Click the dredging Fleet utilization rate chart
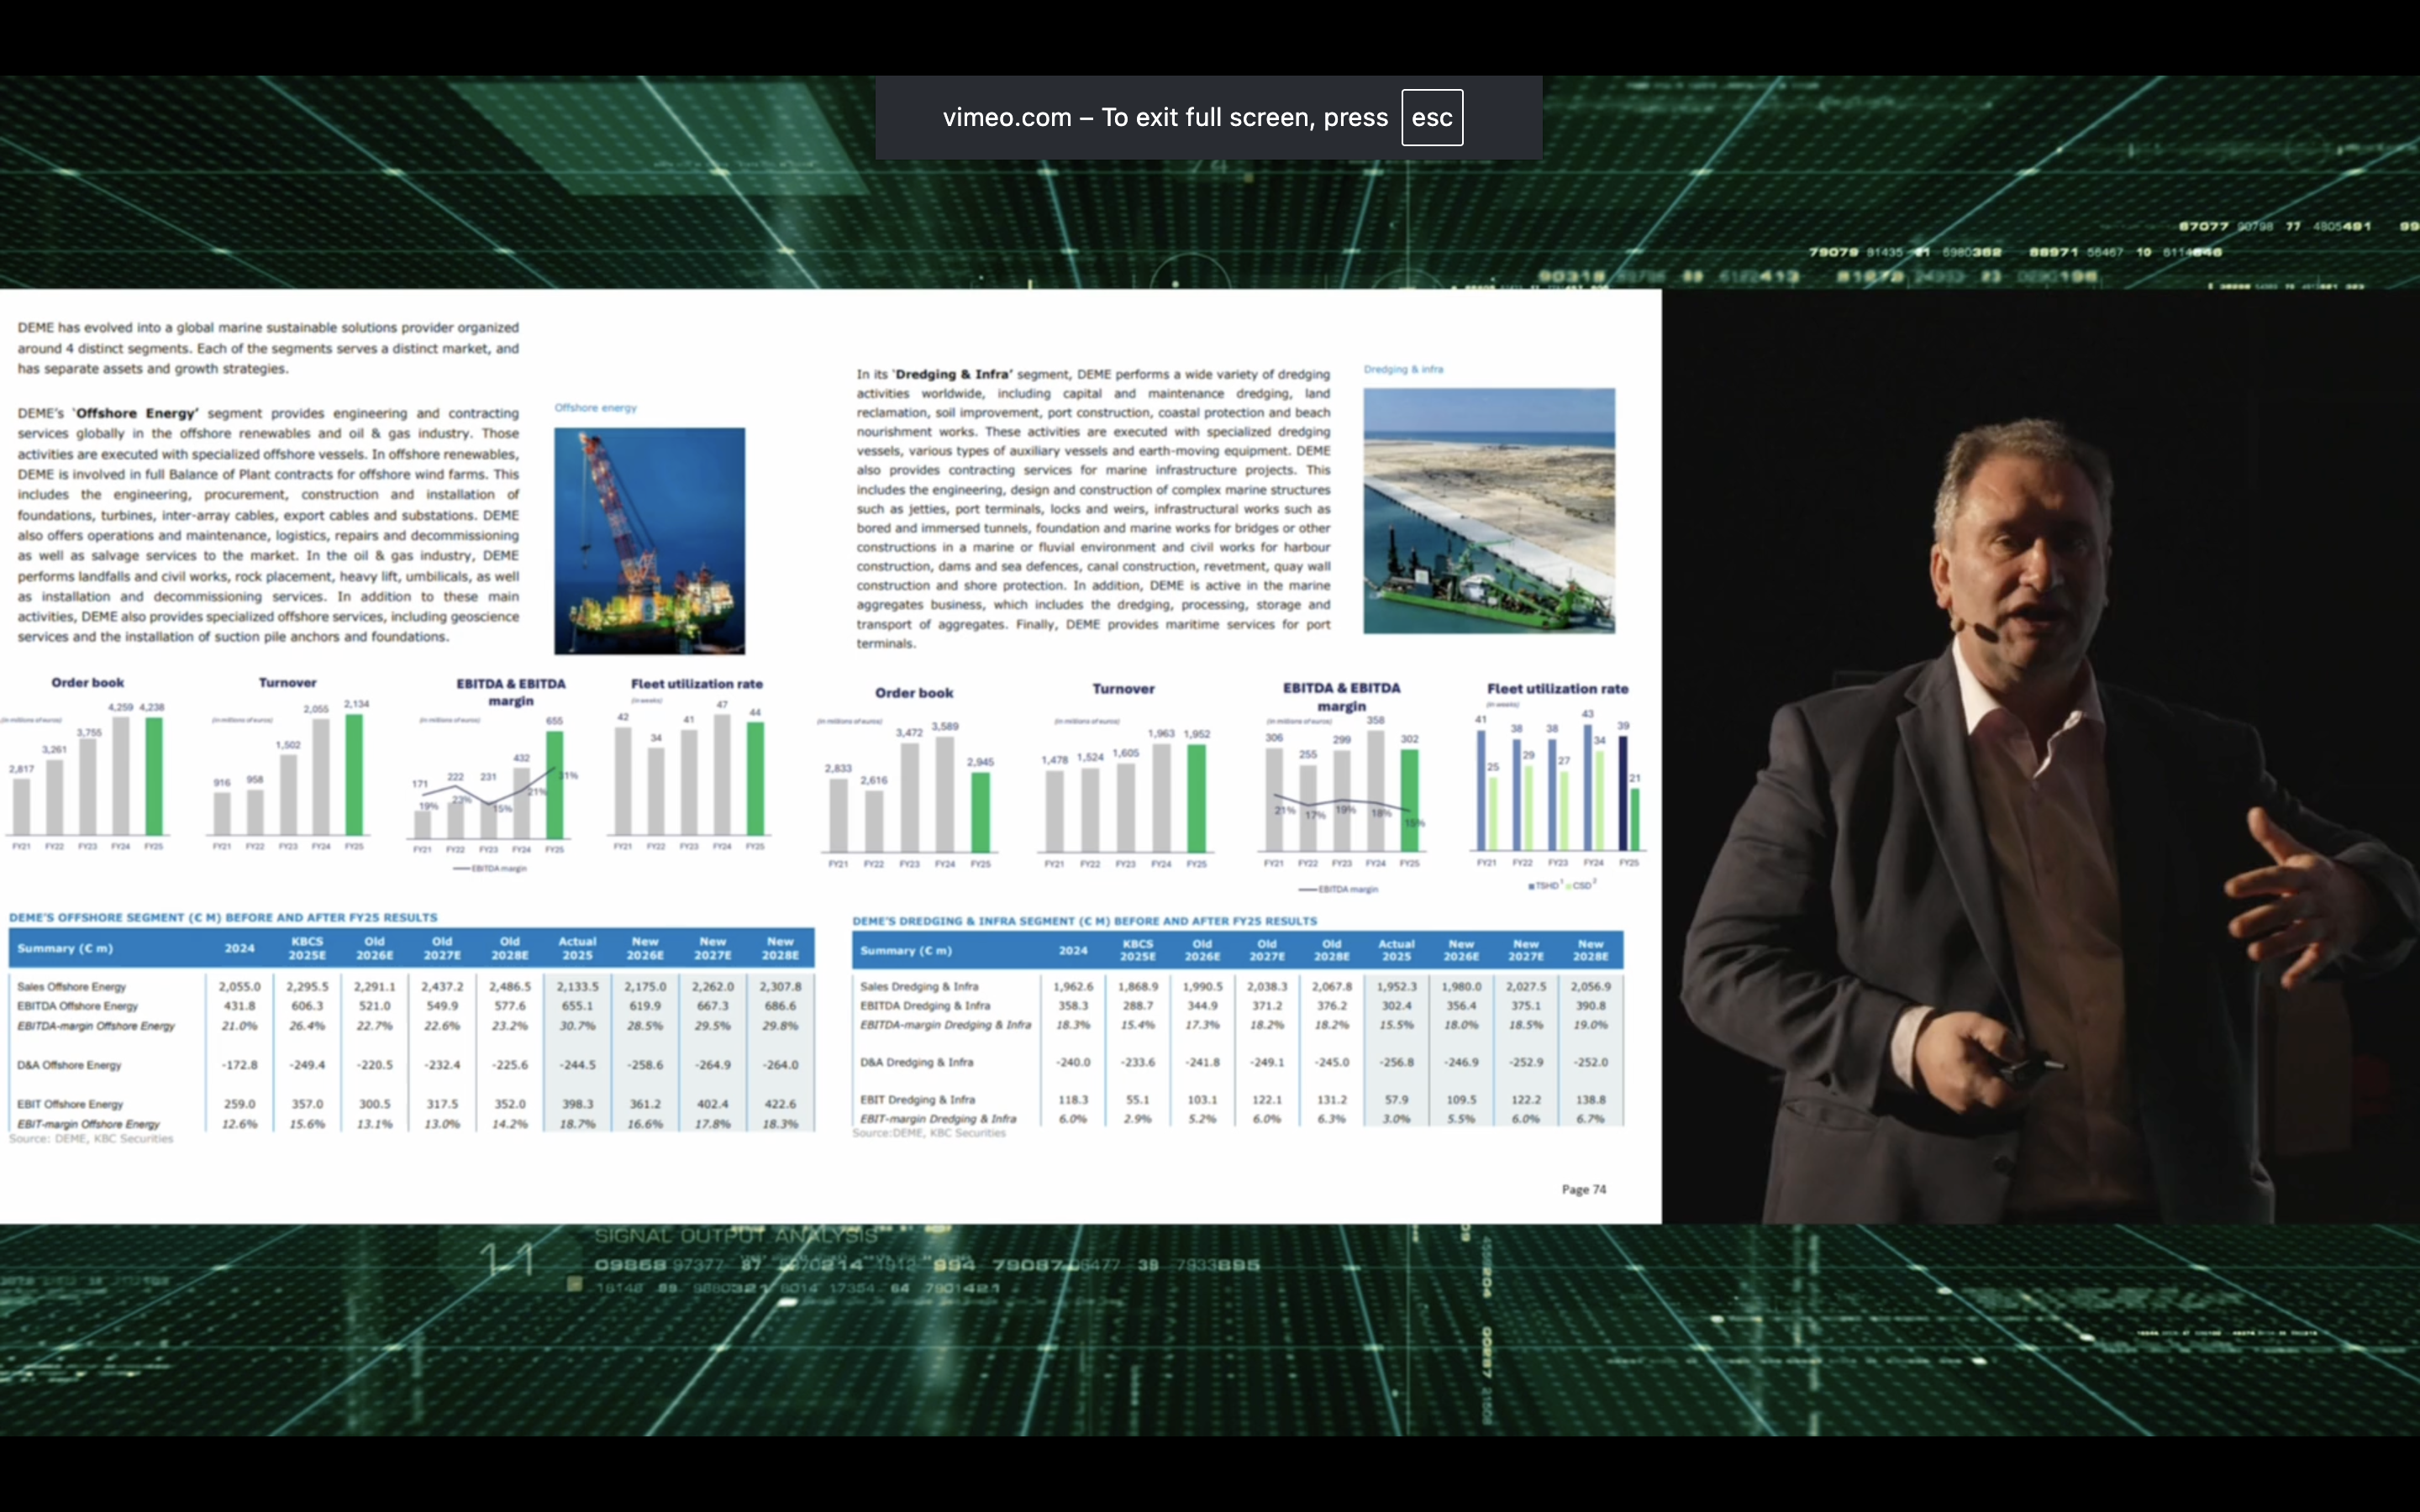The height and width of the screenshot is (1512, 2420). click(1557, 790)
